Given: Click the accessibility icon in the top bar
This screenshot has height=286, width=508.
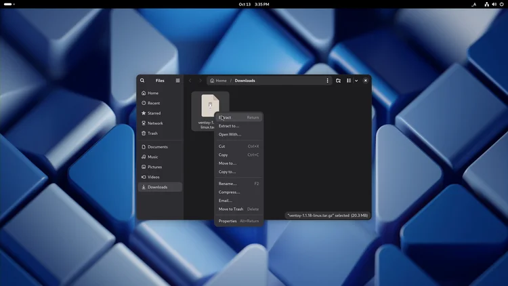Looking at the screenshot, I should coord(473,5).
